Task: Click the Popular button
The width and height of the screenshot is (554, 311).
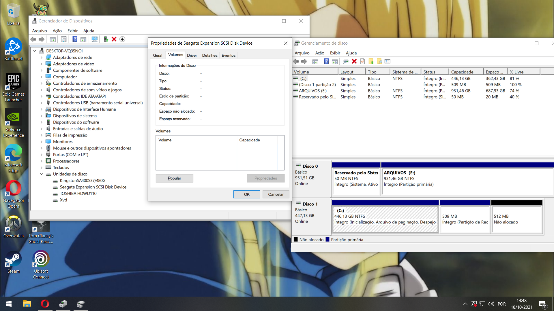Action: [175, 178]
